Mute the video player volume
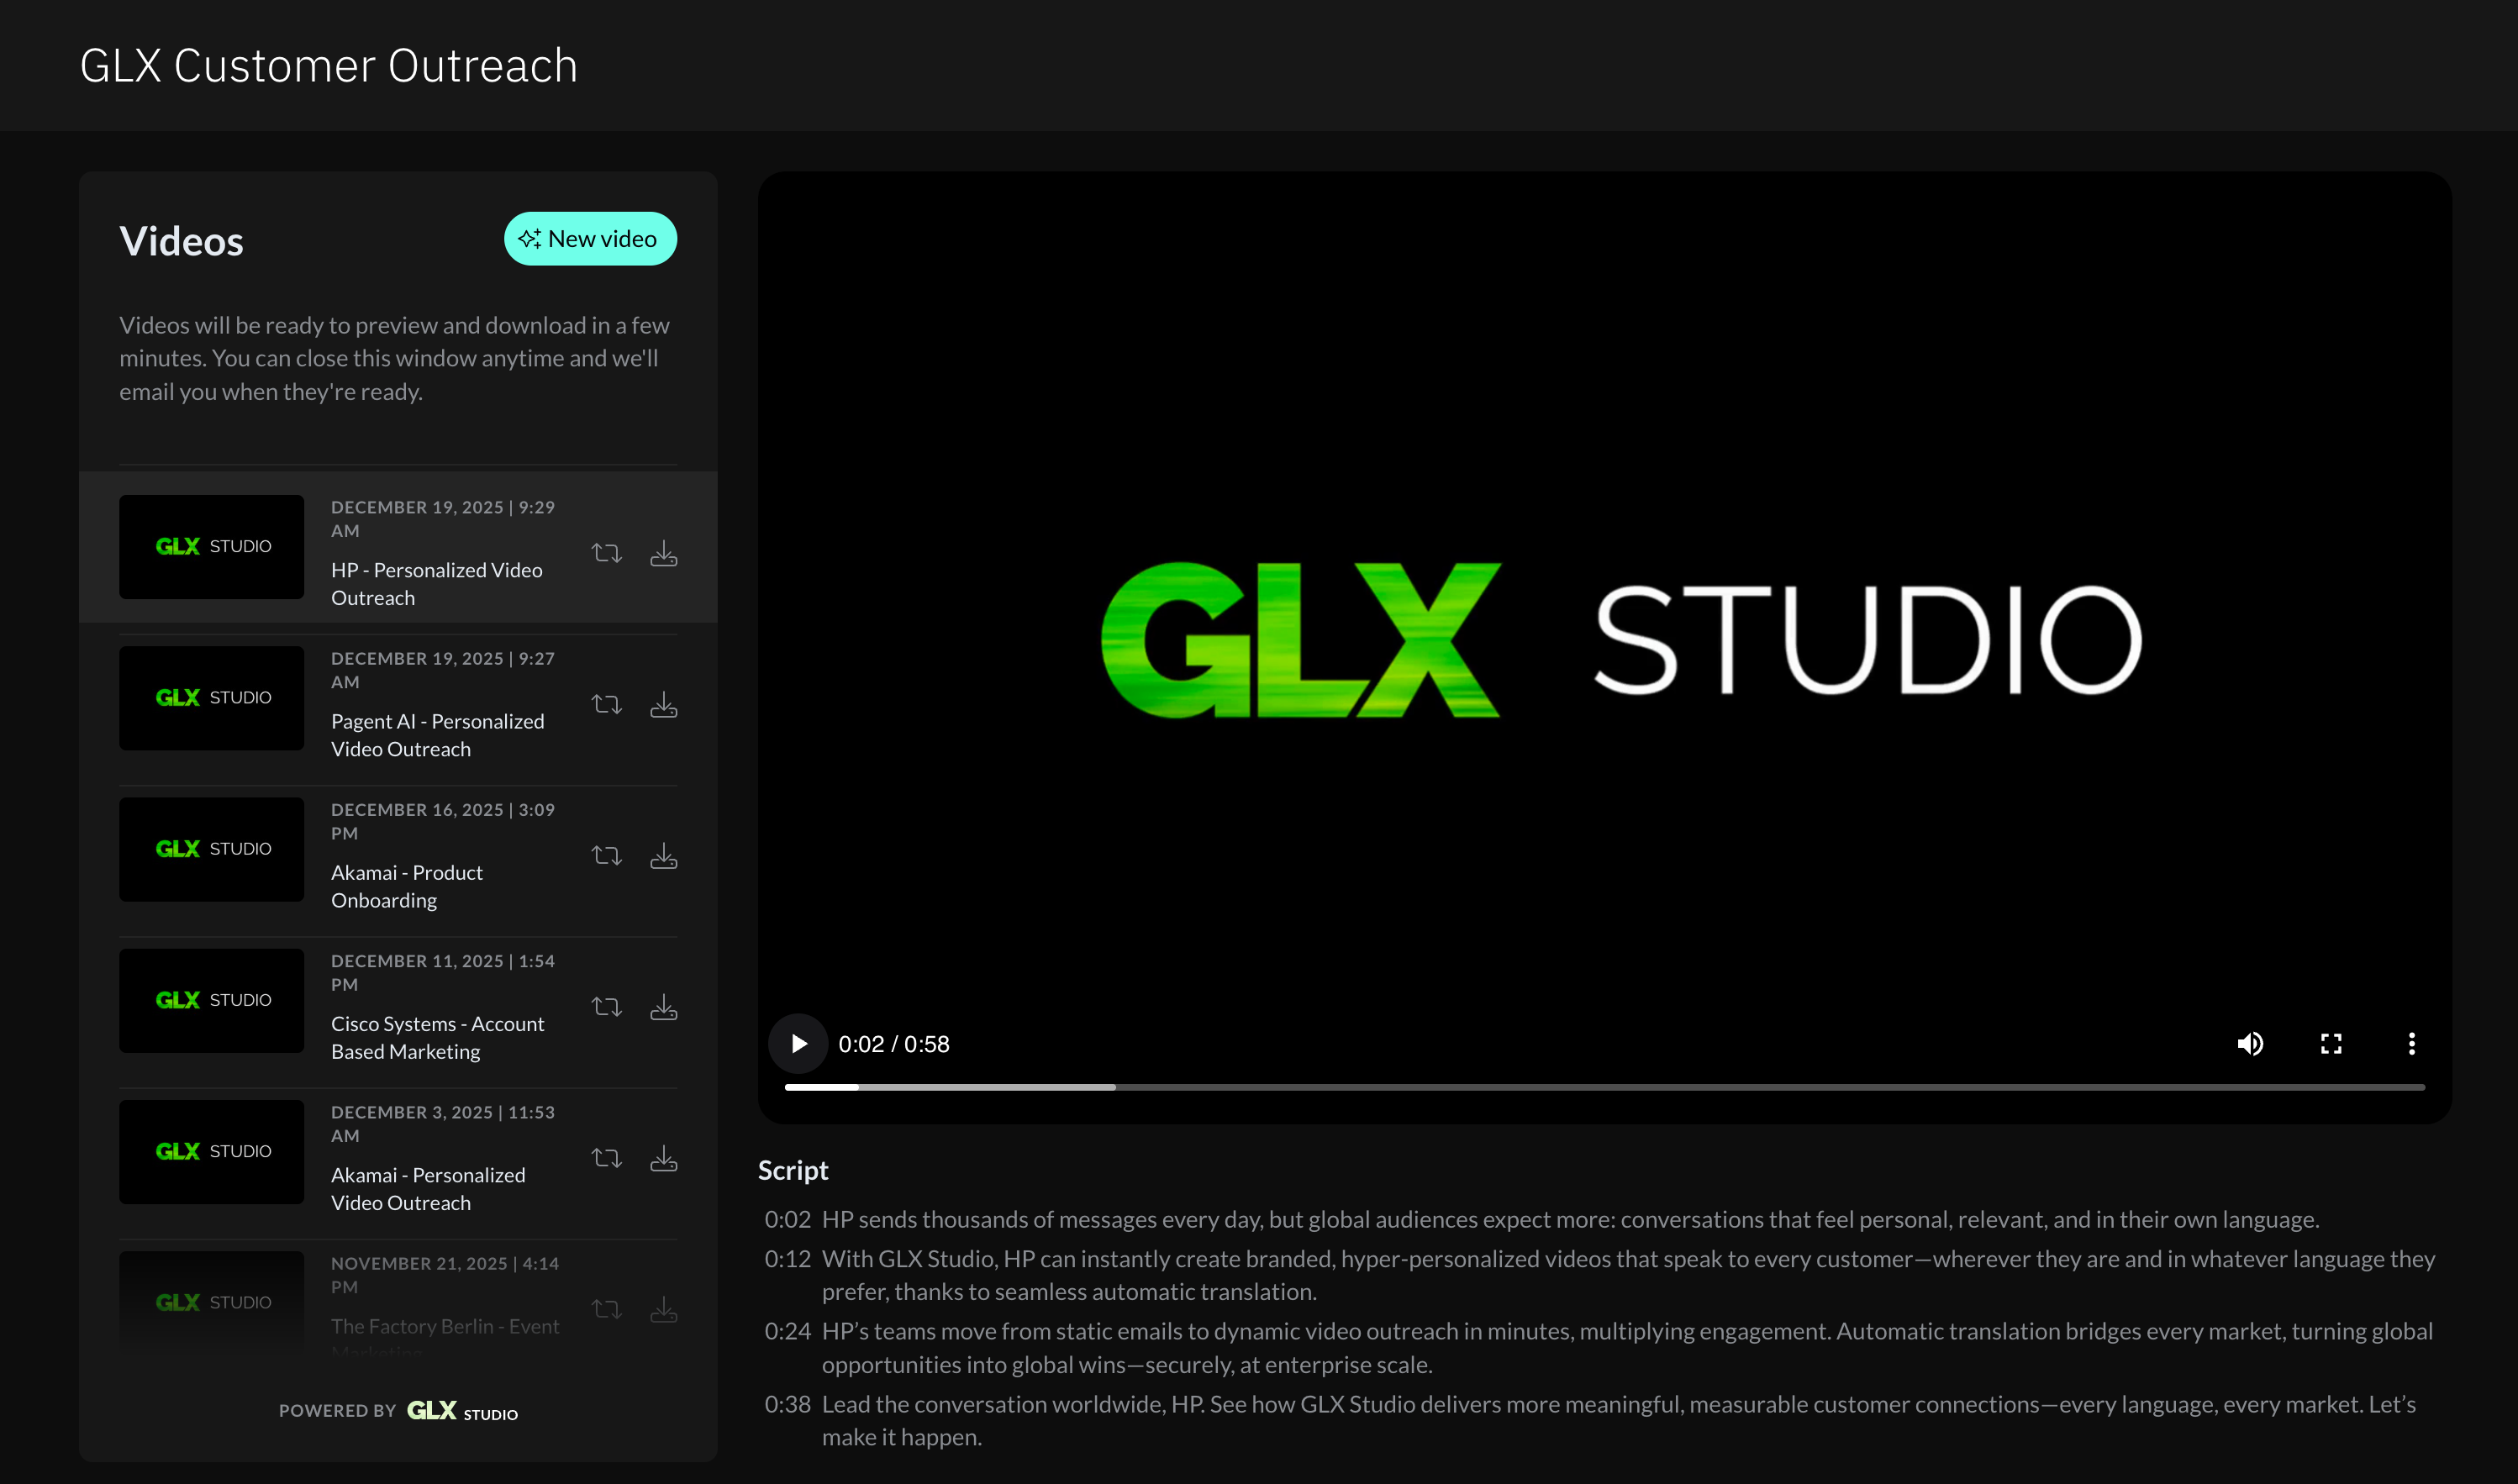 coord(2250,1044)
